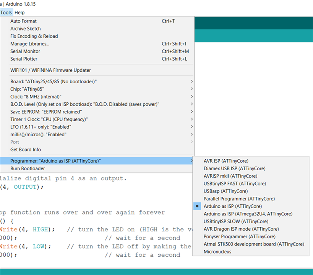The image size is (313, 275).
Task: Open WiFi101 / WiFiNINA Firmware Updater
Action: 50,70
